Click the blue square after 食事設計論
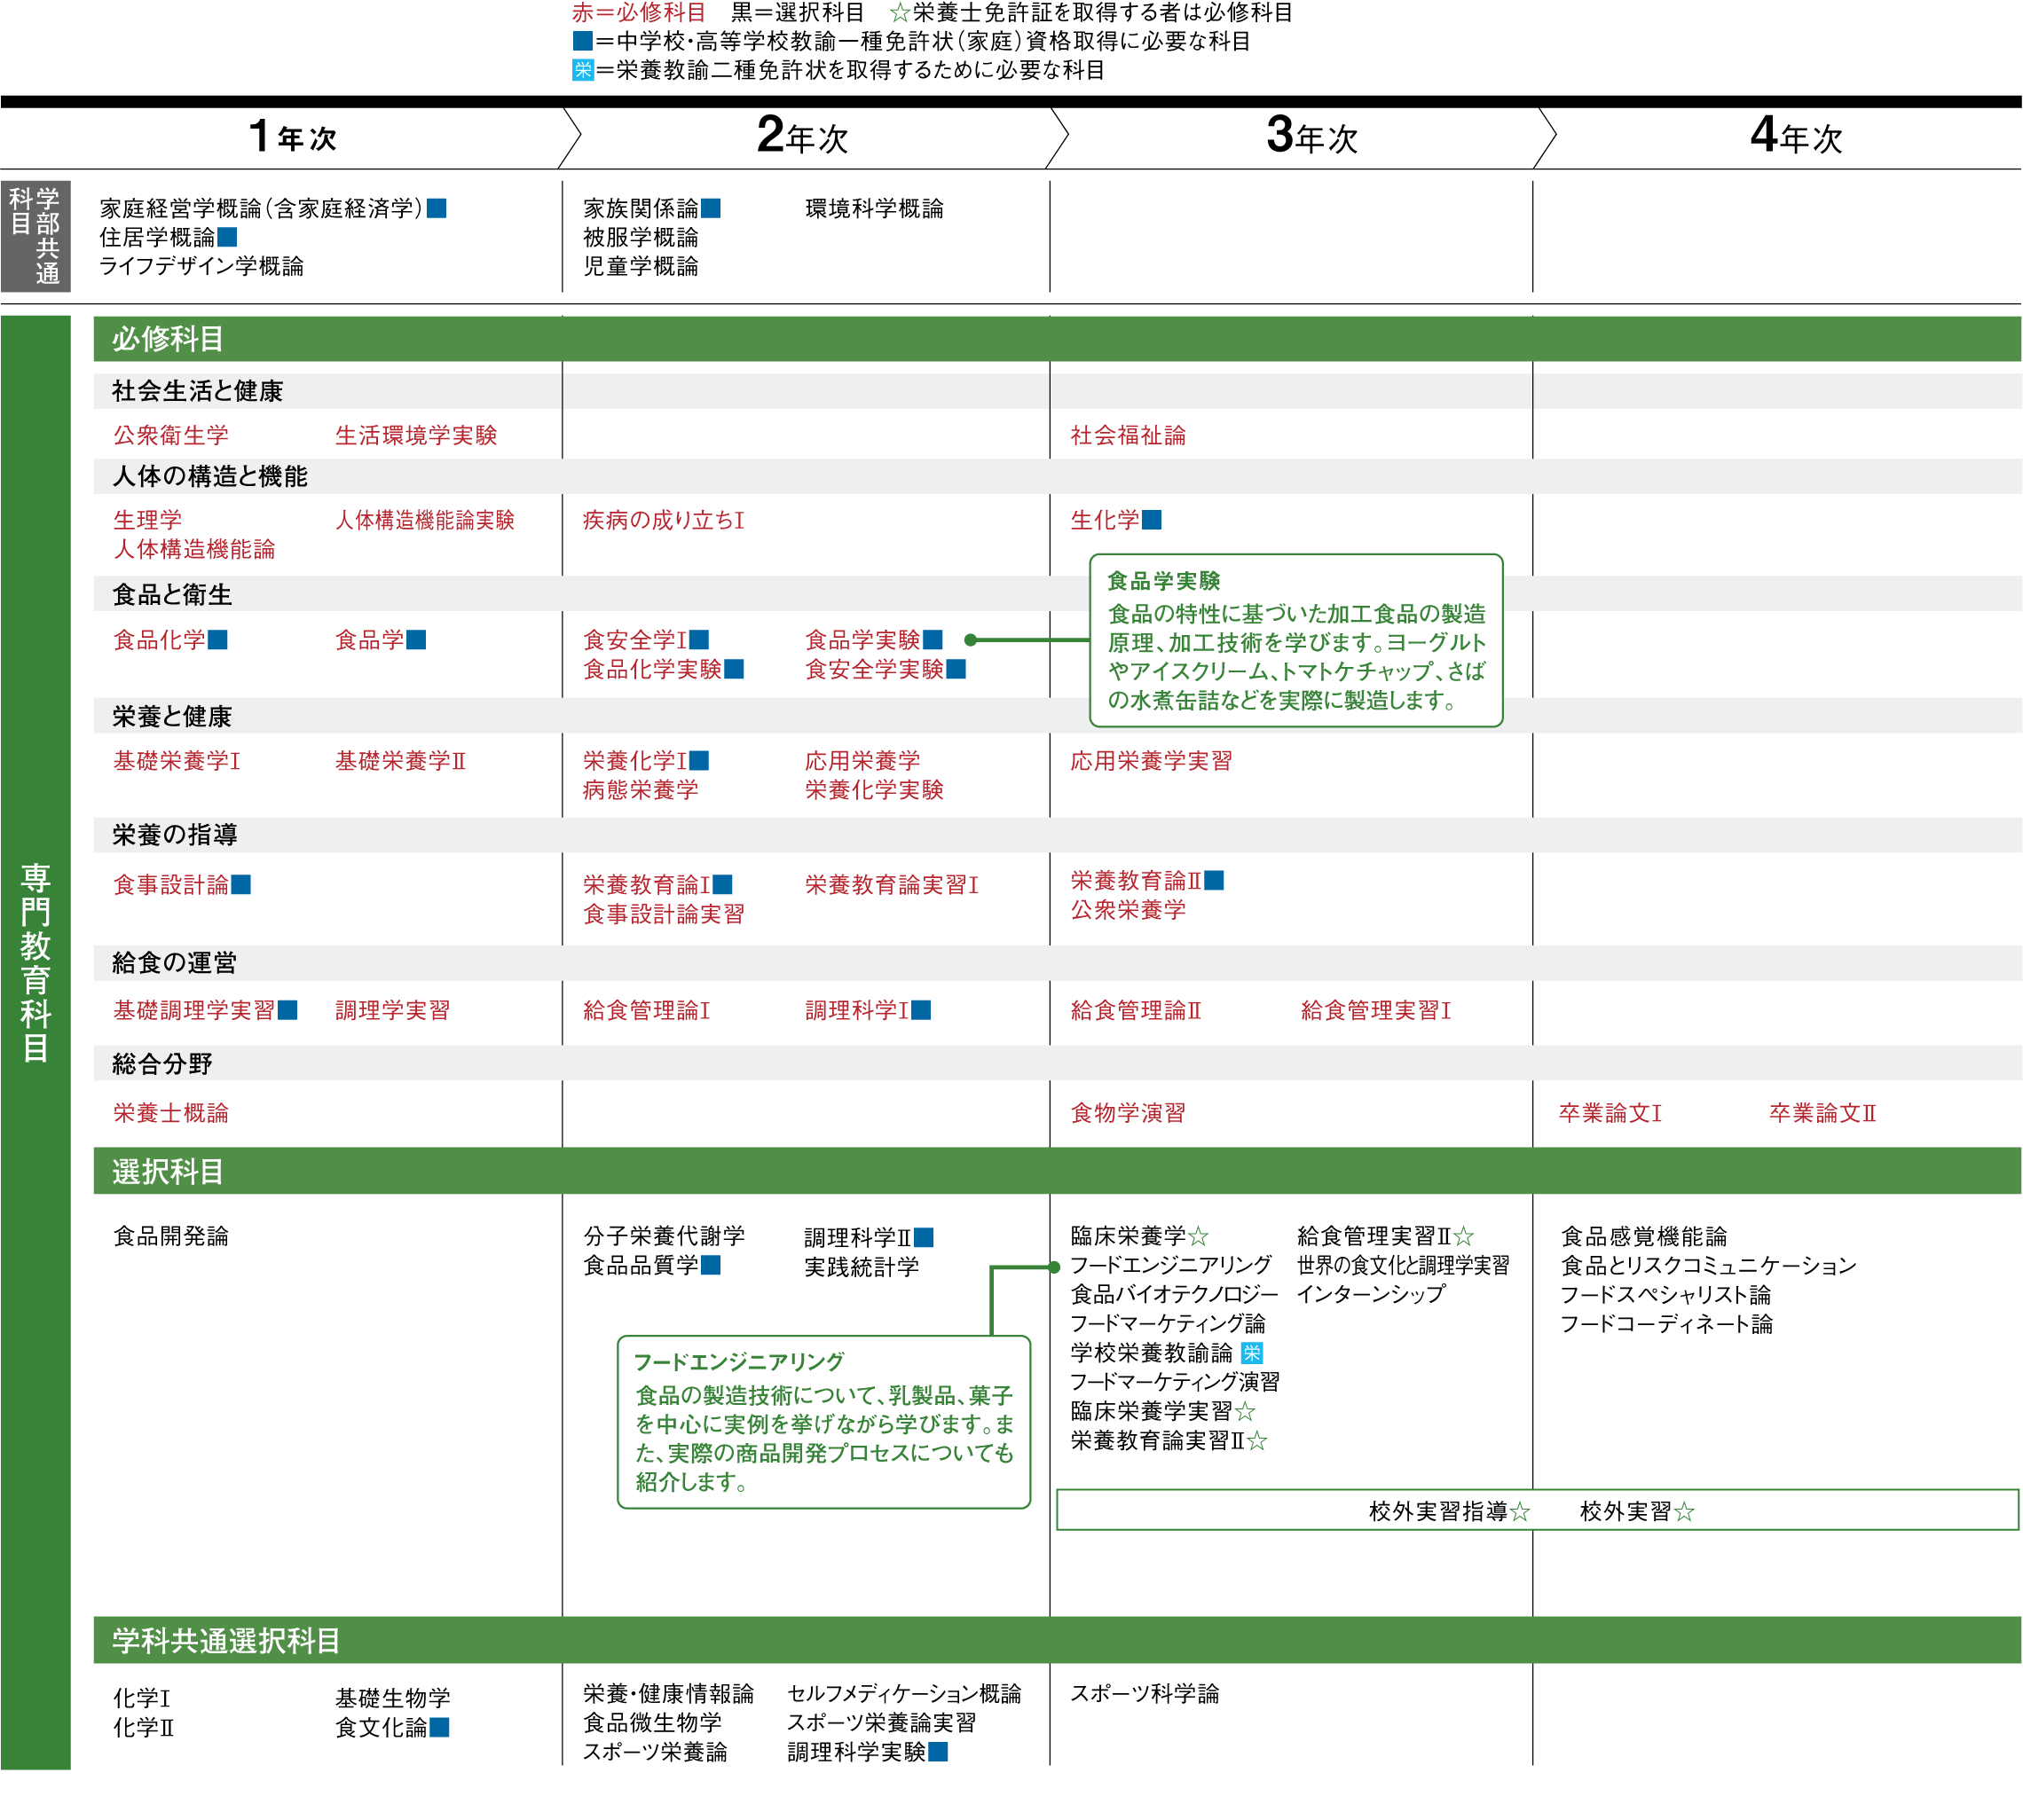Viewport: 2023px width, 1820px height. coord(241,885)
